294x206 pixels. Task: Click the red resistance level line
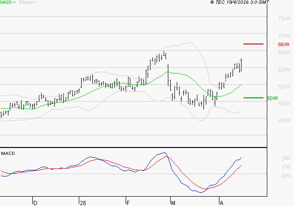click(253, 44)
